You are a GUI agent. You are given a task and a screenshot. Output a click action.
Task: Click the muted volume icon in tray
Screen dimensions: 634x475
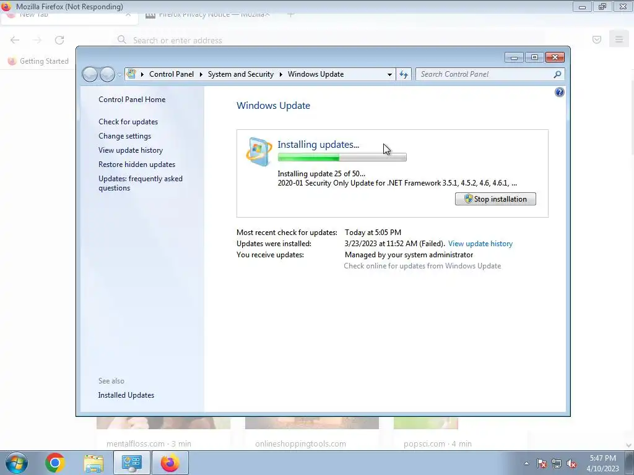pyautogui.click(x=571, y=464)
